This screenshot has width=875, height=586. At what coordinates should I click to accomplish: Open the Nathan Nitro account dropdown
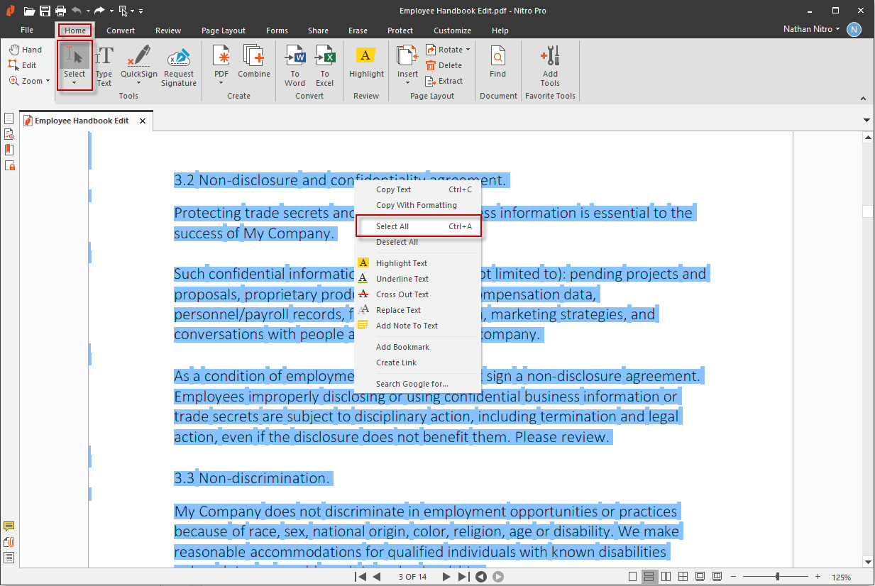click(838, 29)
